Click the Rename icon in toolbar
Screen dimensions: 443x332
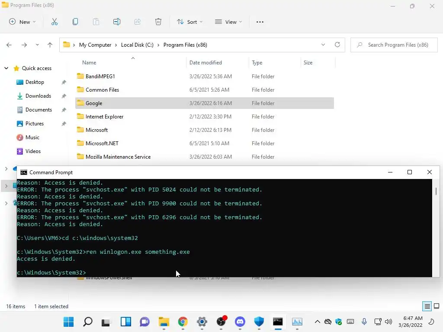coord(117,22)
